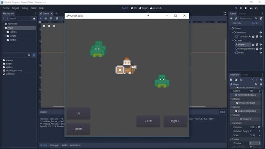This screenshot has height=149, width=265.
Task: Expand the Pickable section in Inspector
Action: click(231, 115)
